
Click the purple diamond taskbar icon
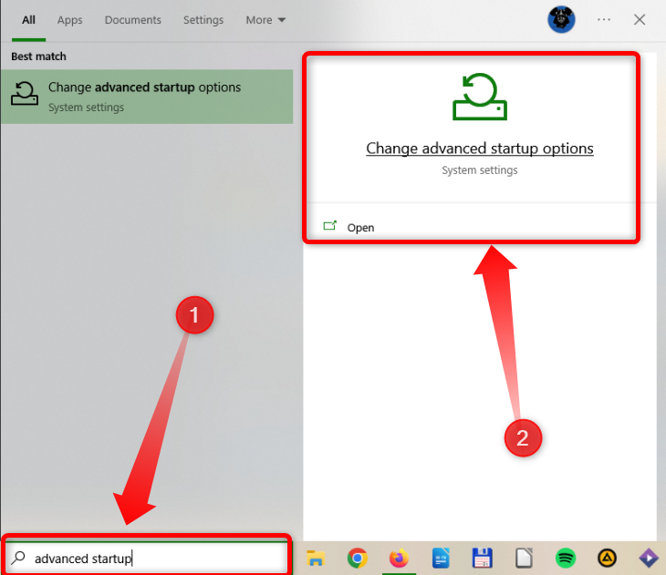(x=648, y=558)
